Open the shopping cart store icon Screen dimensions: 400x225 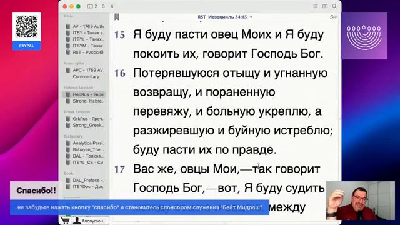[x=65, y=221]
